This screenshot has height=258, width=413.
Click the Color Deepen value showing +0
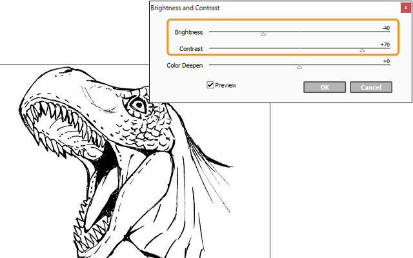tap(386, 61)
